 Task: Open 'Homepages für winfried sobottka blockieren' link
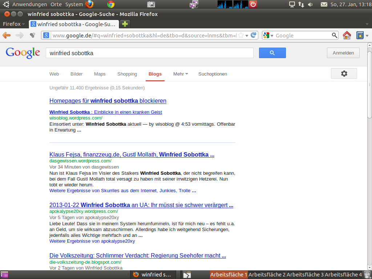(108, 101)
